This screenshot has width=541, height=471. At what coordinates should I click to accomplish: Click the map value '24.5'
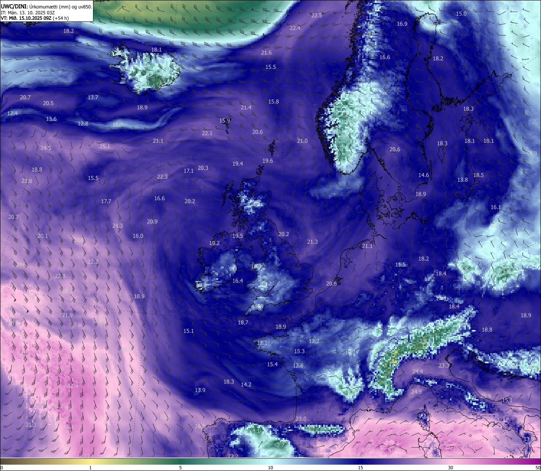[x=46, y=148]
